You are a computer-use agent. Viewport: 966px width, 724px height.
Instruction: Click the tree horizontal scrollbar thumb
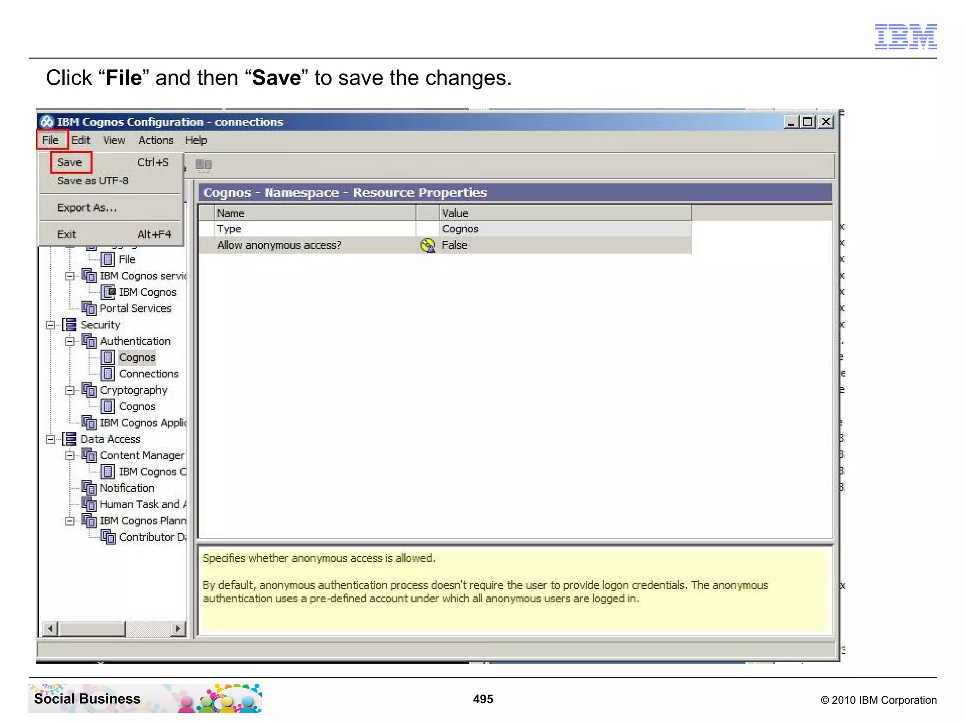pos(92,628)
